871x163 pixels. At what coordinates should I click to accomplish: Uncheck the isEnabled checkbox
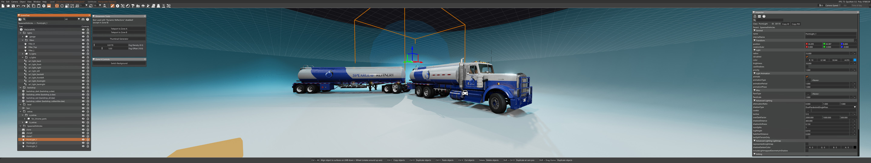tap(807, 57)
